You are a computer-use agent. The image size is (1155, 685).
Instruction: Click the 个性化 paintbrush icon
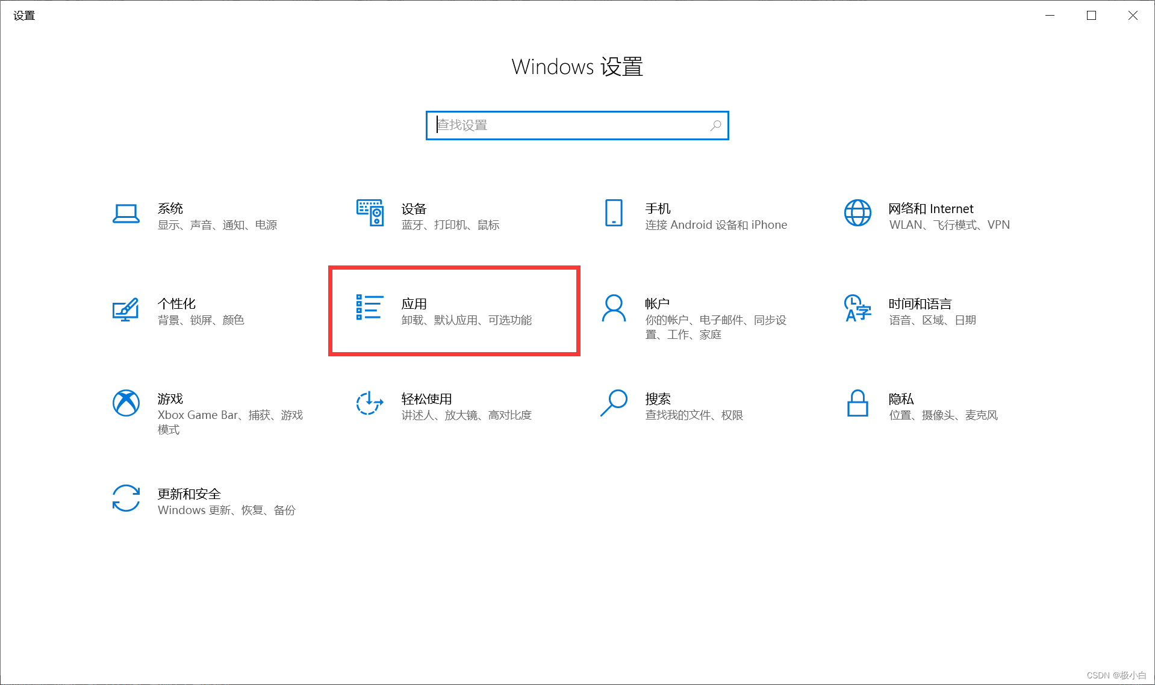[x=126, y=309]
